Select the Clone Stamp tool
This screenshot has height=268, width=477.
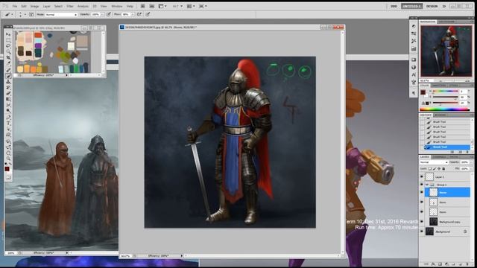click(8, 81)
